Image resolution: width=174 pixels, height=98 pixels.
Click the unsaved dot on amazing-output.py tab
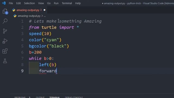coord(45,10)
